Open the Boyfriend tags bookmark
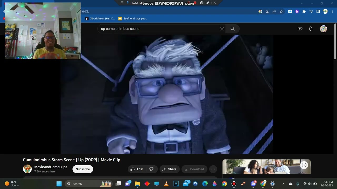 pos(133,19)
